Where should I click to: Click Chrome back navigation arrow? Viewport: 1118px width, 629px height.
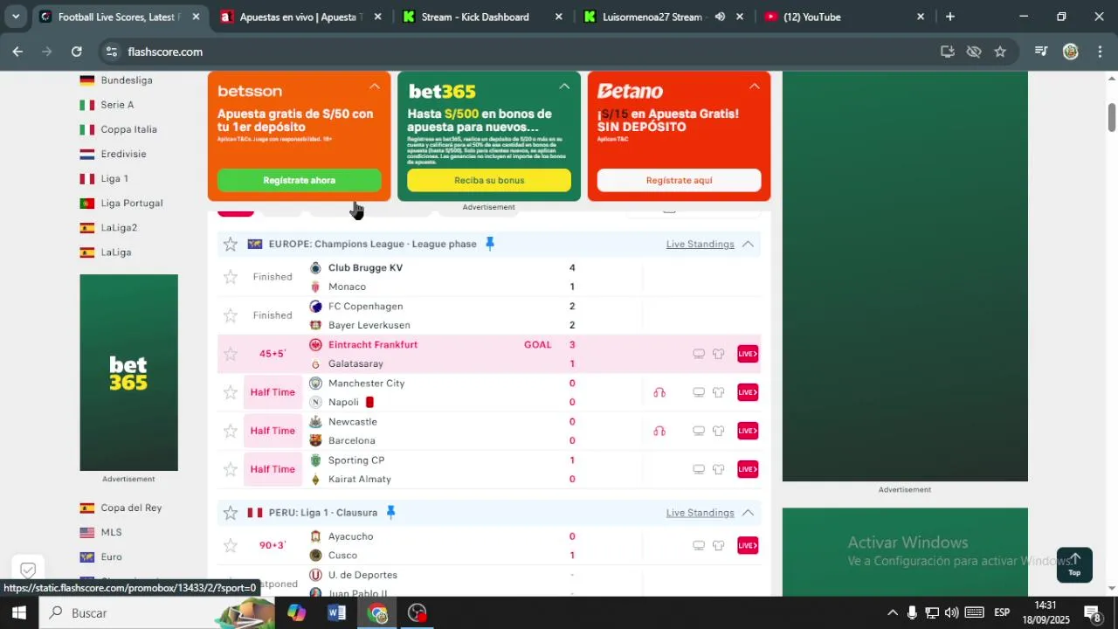tap(17, 52)
